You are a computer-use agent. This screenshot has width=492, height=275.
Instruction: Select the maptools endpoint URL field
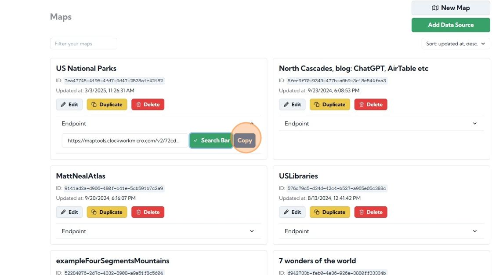(125, 141)
